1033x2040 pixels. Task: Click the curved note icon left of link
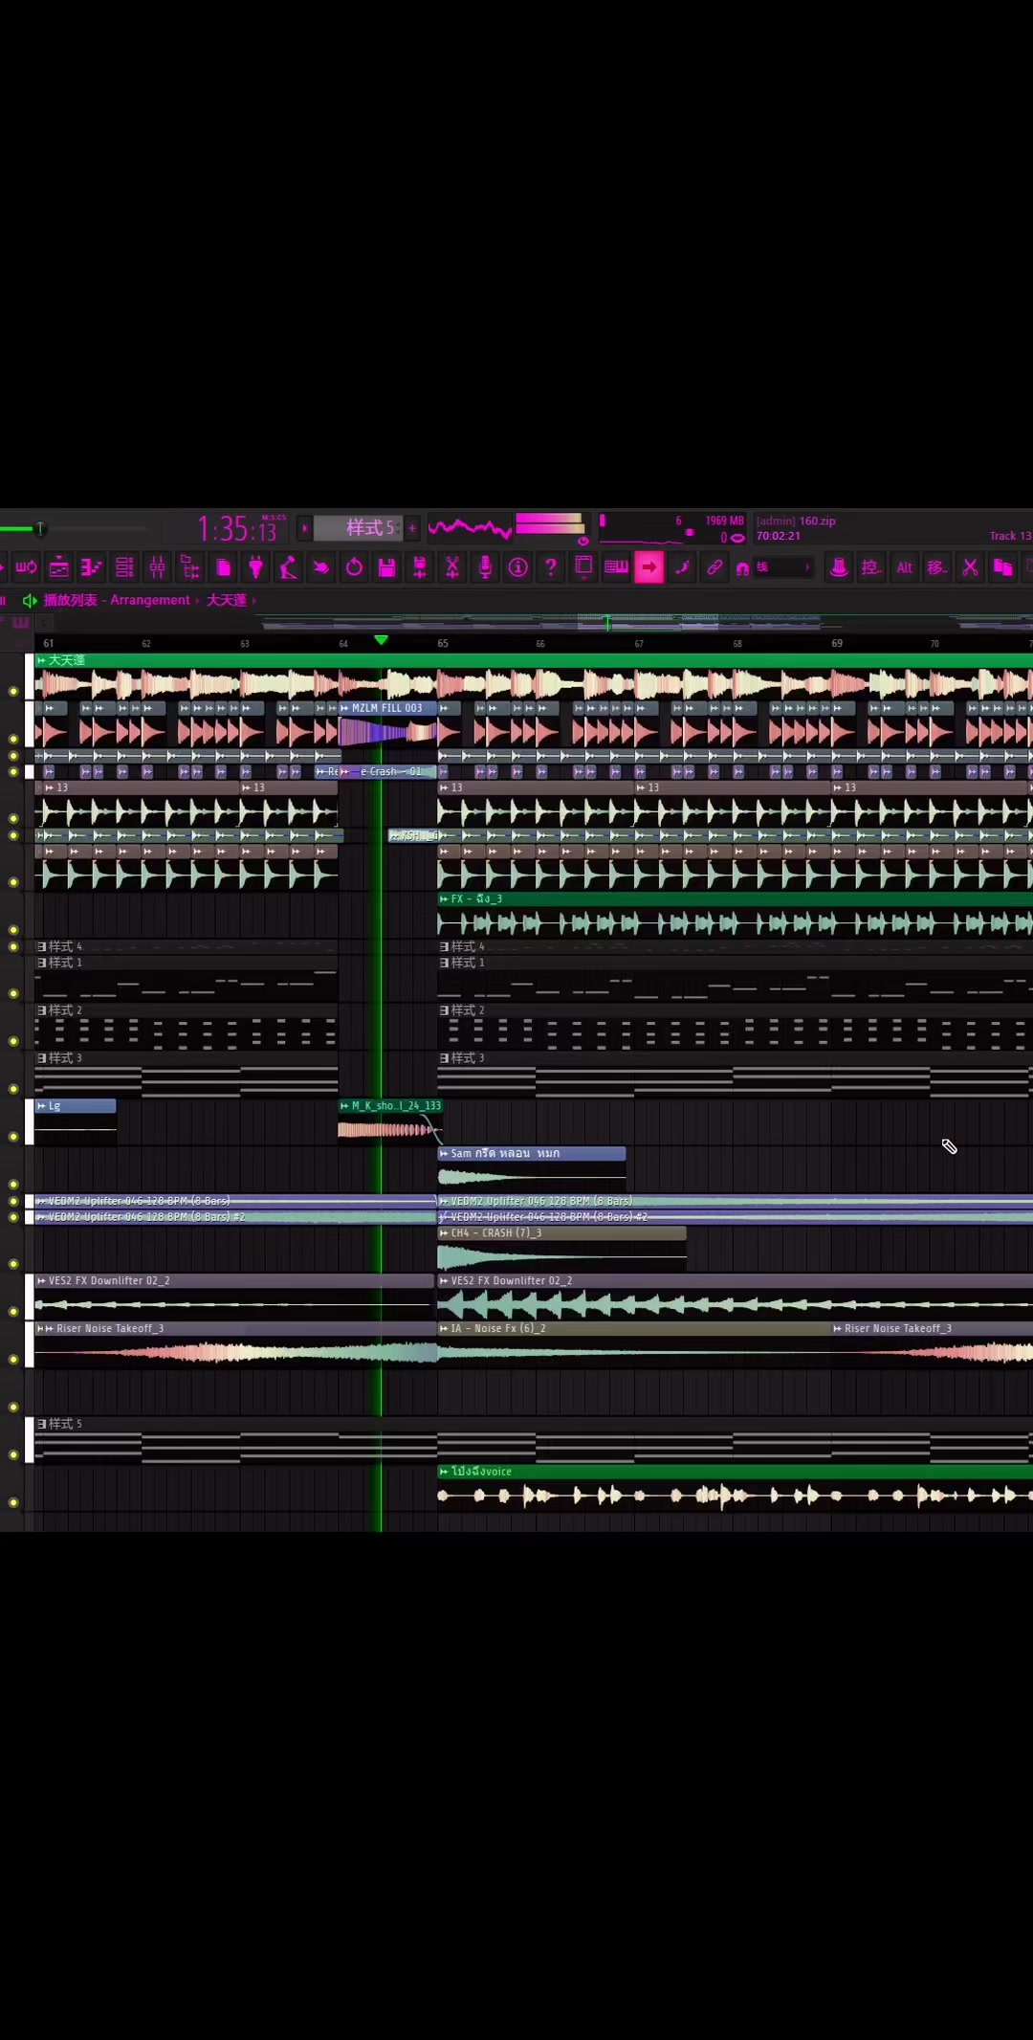tap(682, 567)
